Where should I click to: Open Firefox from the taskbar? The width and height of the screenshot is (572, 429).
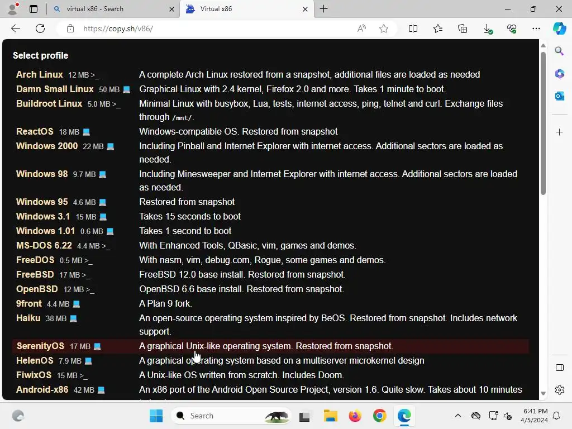(355, 416)
